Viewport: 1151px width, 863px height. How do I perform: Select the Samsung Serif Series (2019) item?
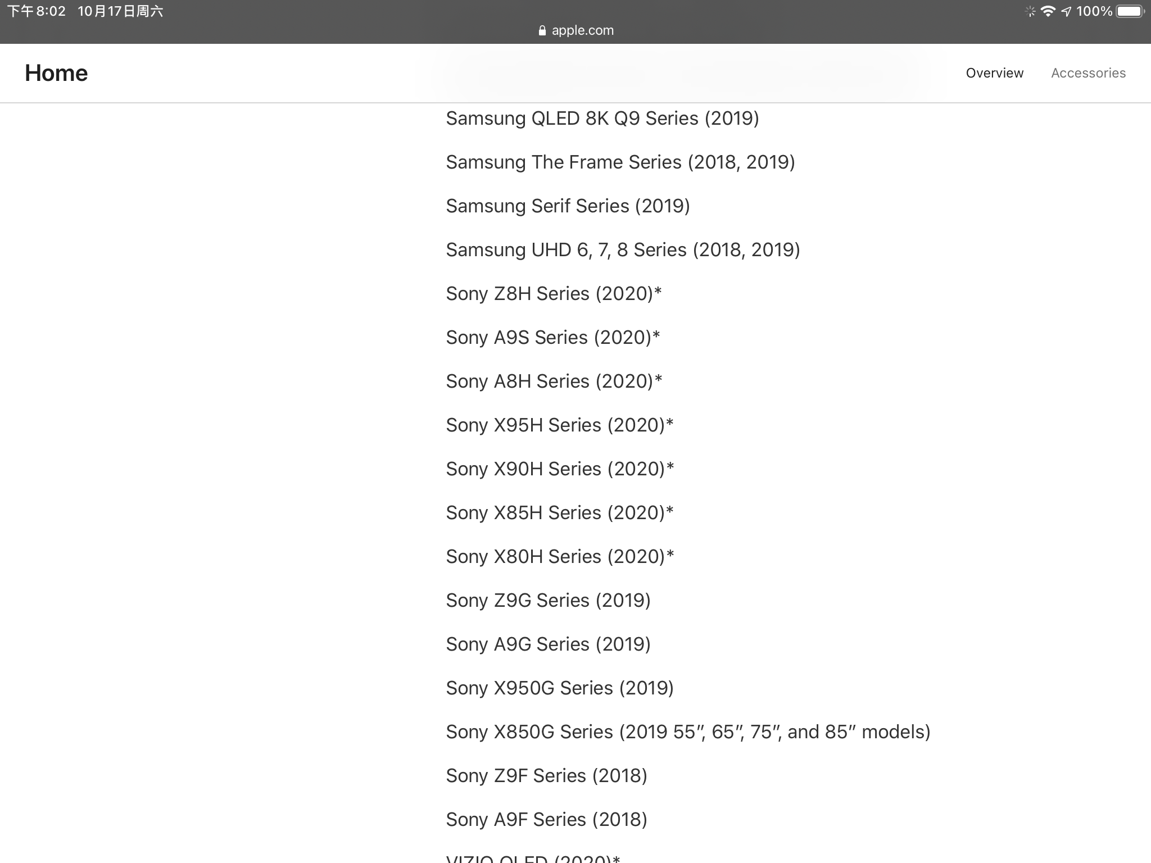[568, 206]
